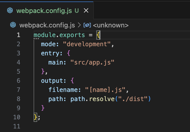The height and width of the screenshot is (132, 190).
Task: Click the three-dot hint under module
Action: 36,39
